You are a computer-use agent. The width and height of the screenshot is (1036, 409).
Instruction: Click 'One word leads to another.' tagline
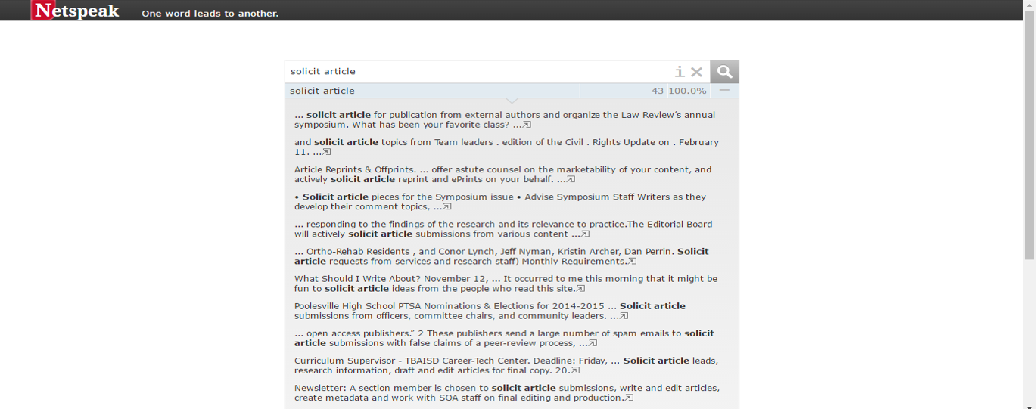click(x=210, y=14)
